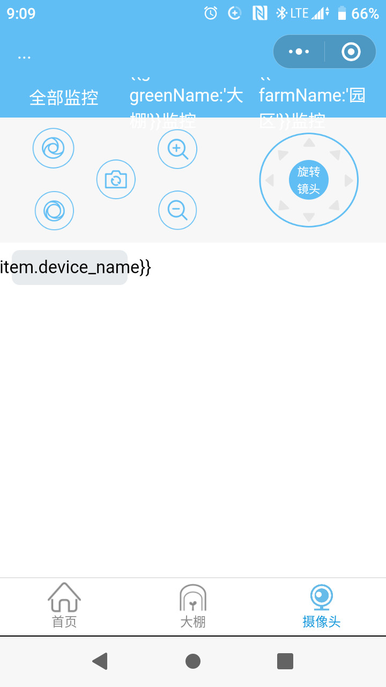The height and width of the screenshot is (687, 386).
Task: Select the farmName 园区 监控 tab
Action: click(x=313, y=98)
